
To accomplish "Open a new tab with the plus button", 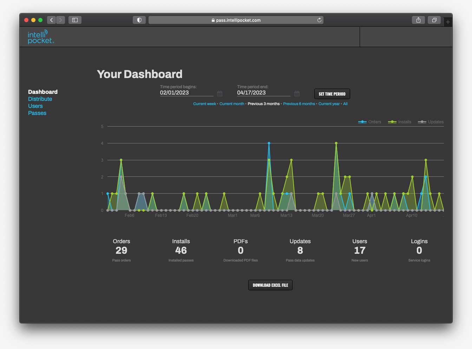I will pyautogui.click(x=448, y=22).
